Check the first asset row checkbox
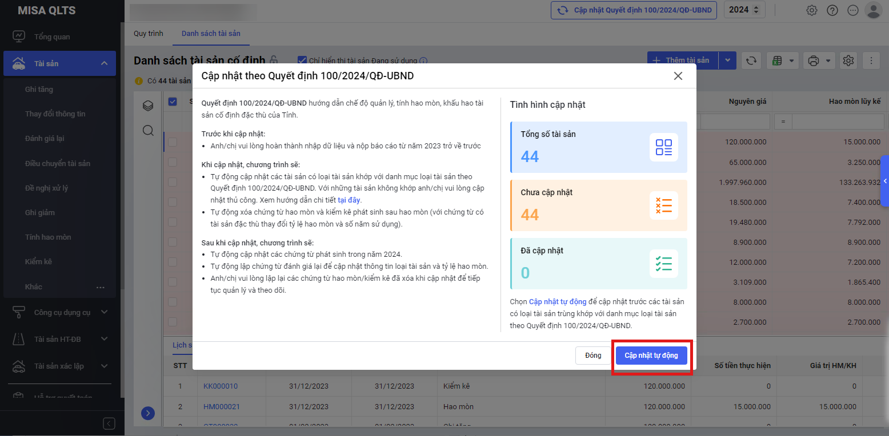This screenshot has height=436, width=889. click(173, 142)
